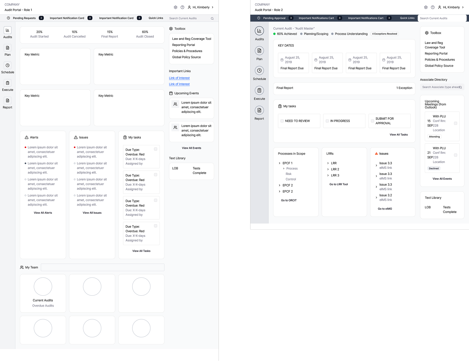Click View All Alerts
Viewport: 469px width, 361px height.
(43, 213)
